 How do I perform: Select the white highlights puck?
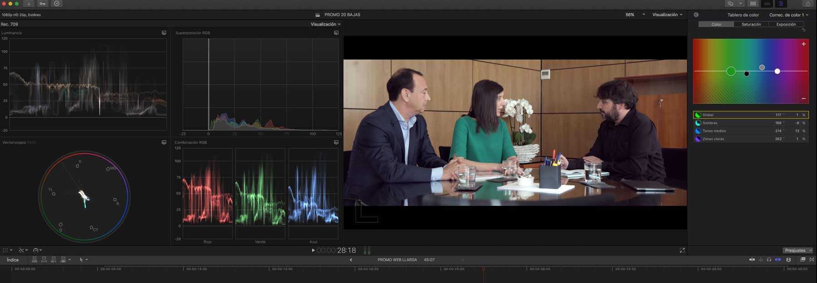[x=778, y=71]
